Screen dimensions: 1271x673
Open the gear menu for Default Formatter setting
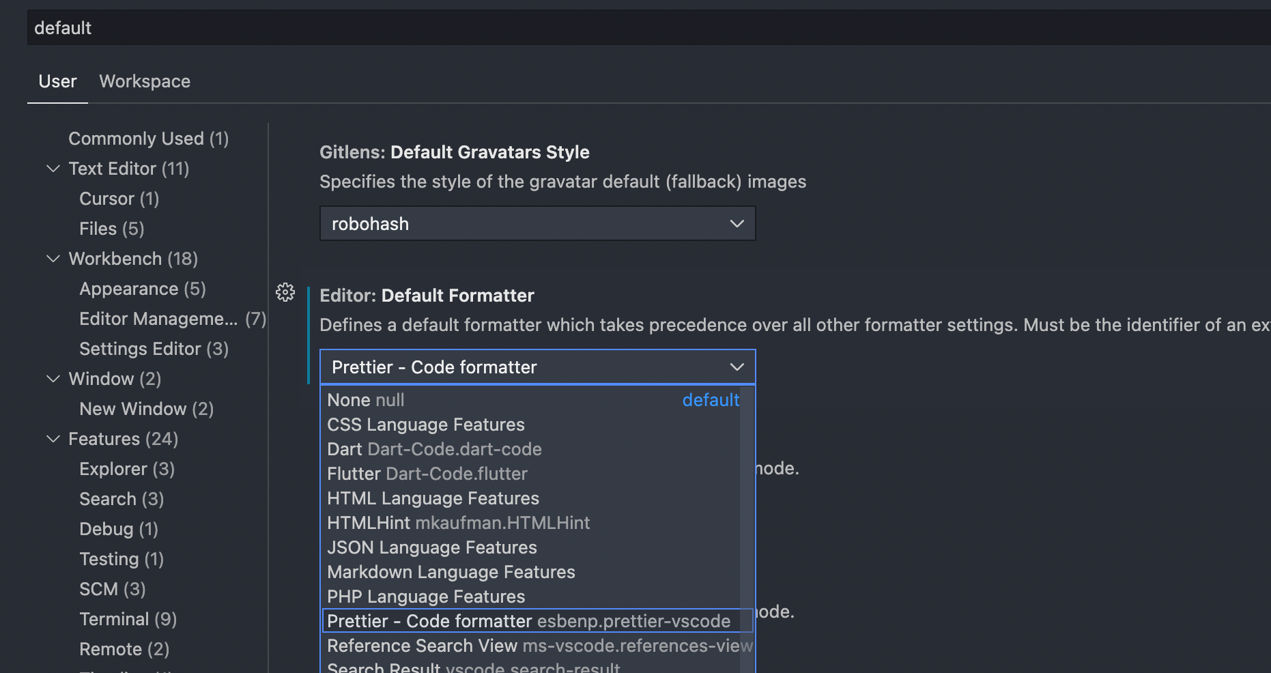point(285,292)
